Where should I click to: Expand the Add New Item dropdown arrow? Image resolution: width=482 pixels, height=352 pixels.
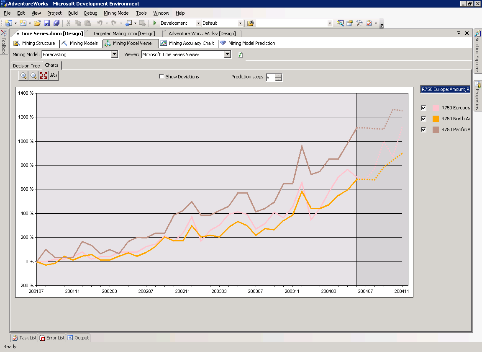30,23
